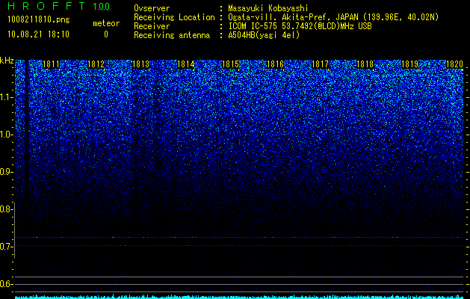This screenshot has width=470, height=299.
Task: Click the 0.6 frequency axis label
Action: (x=6, y=284)
